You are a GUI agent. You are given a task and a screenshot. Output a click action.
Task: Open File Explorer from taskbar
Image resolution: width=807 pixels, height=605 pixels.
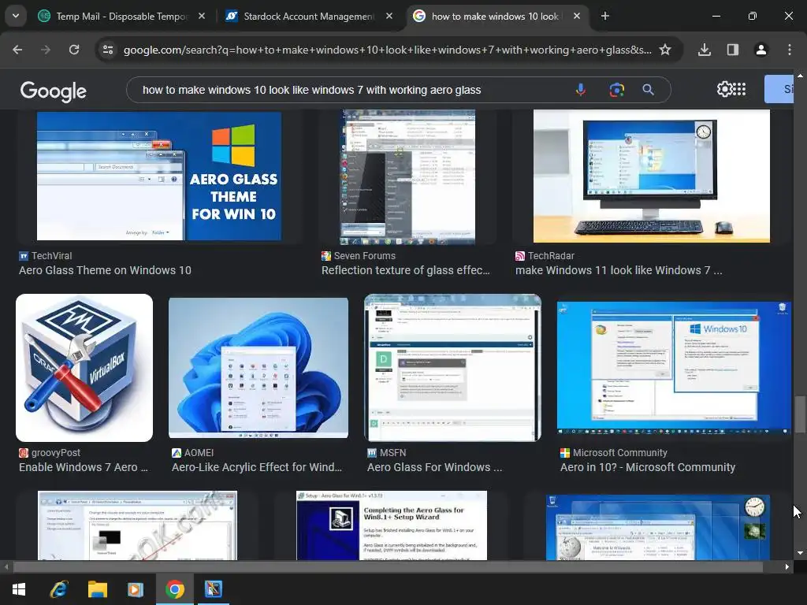tap(97, 589)
